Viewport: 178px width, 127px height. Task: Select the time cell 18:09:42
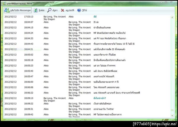tap(28, 115)
